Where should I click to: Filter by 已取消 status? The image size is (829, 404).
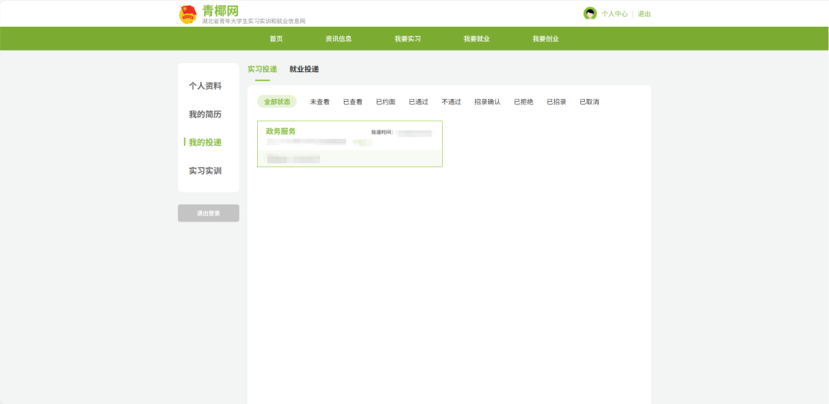[x=589, y=102]
